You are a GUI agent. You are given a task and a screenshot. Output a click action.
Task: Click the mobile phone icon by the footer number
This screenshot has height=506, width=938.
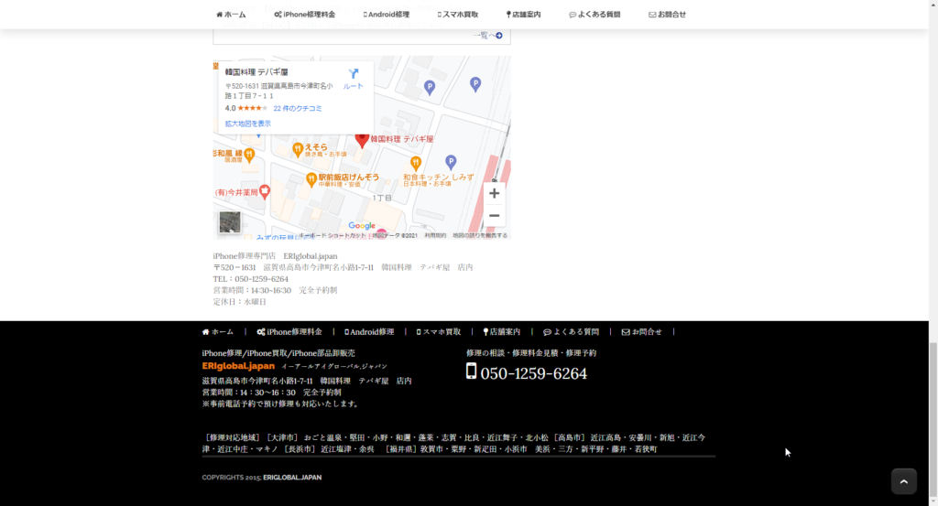click(472, 371)
